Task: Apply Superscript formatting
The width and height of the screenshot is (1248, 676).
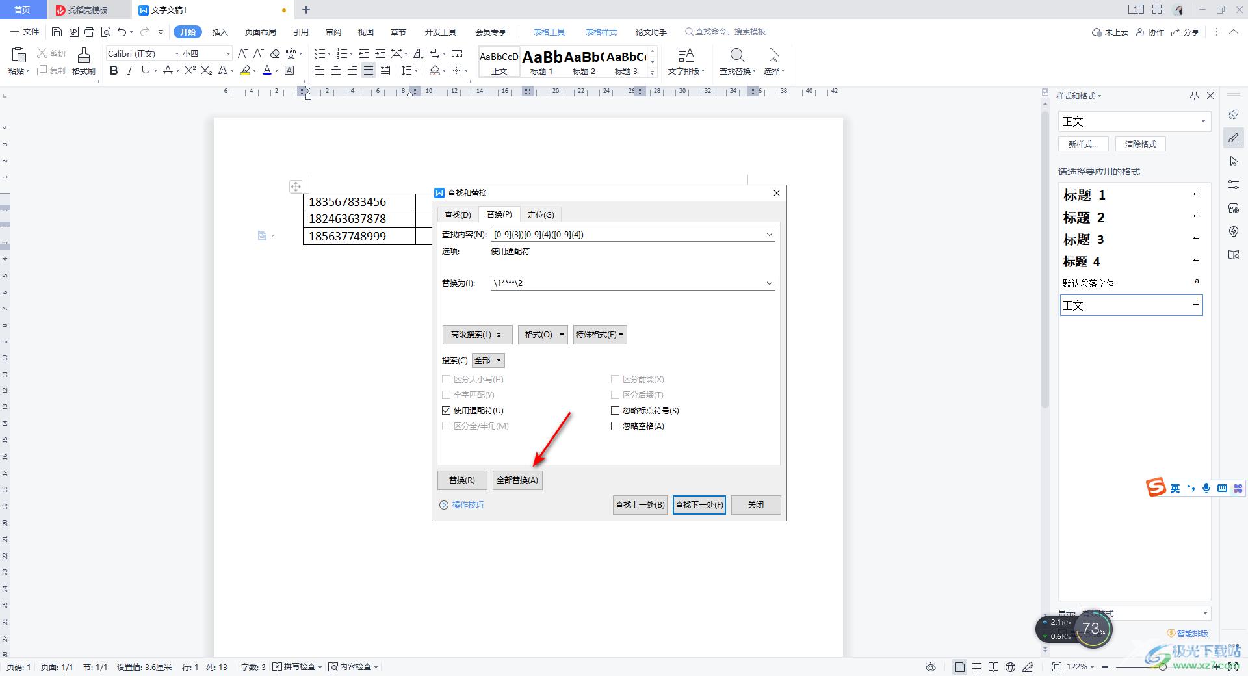Action: (190, 70)
